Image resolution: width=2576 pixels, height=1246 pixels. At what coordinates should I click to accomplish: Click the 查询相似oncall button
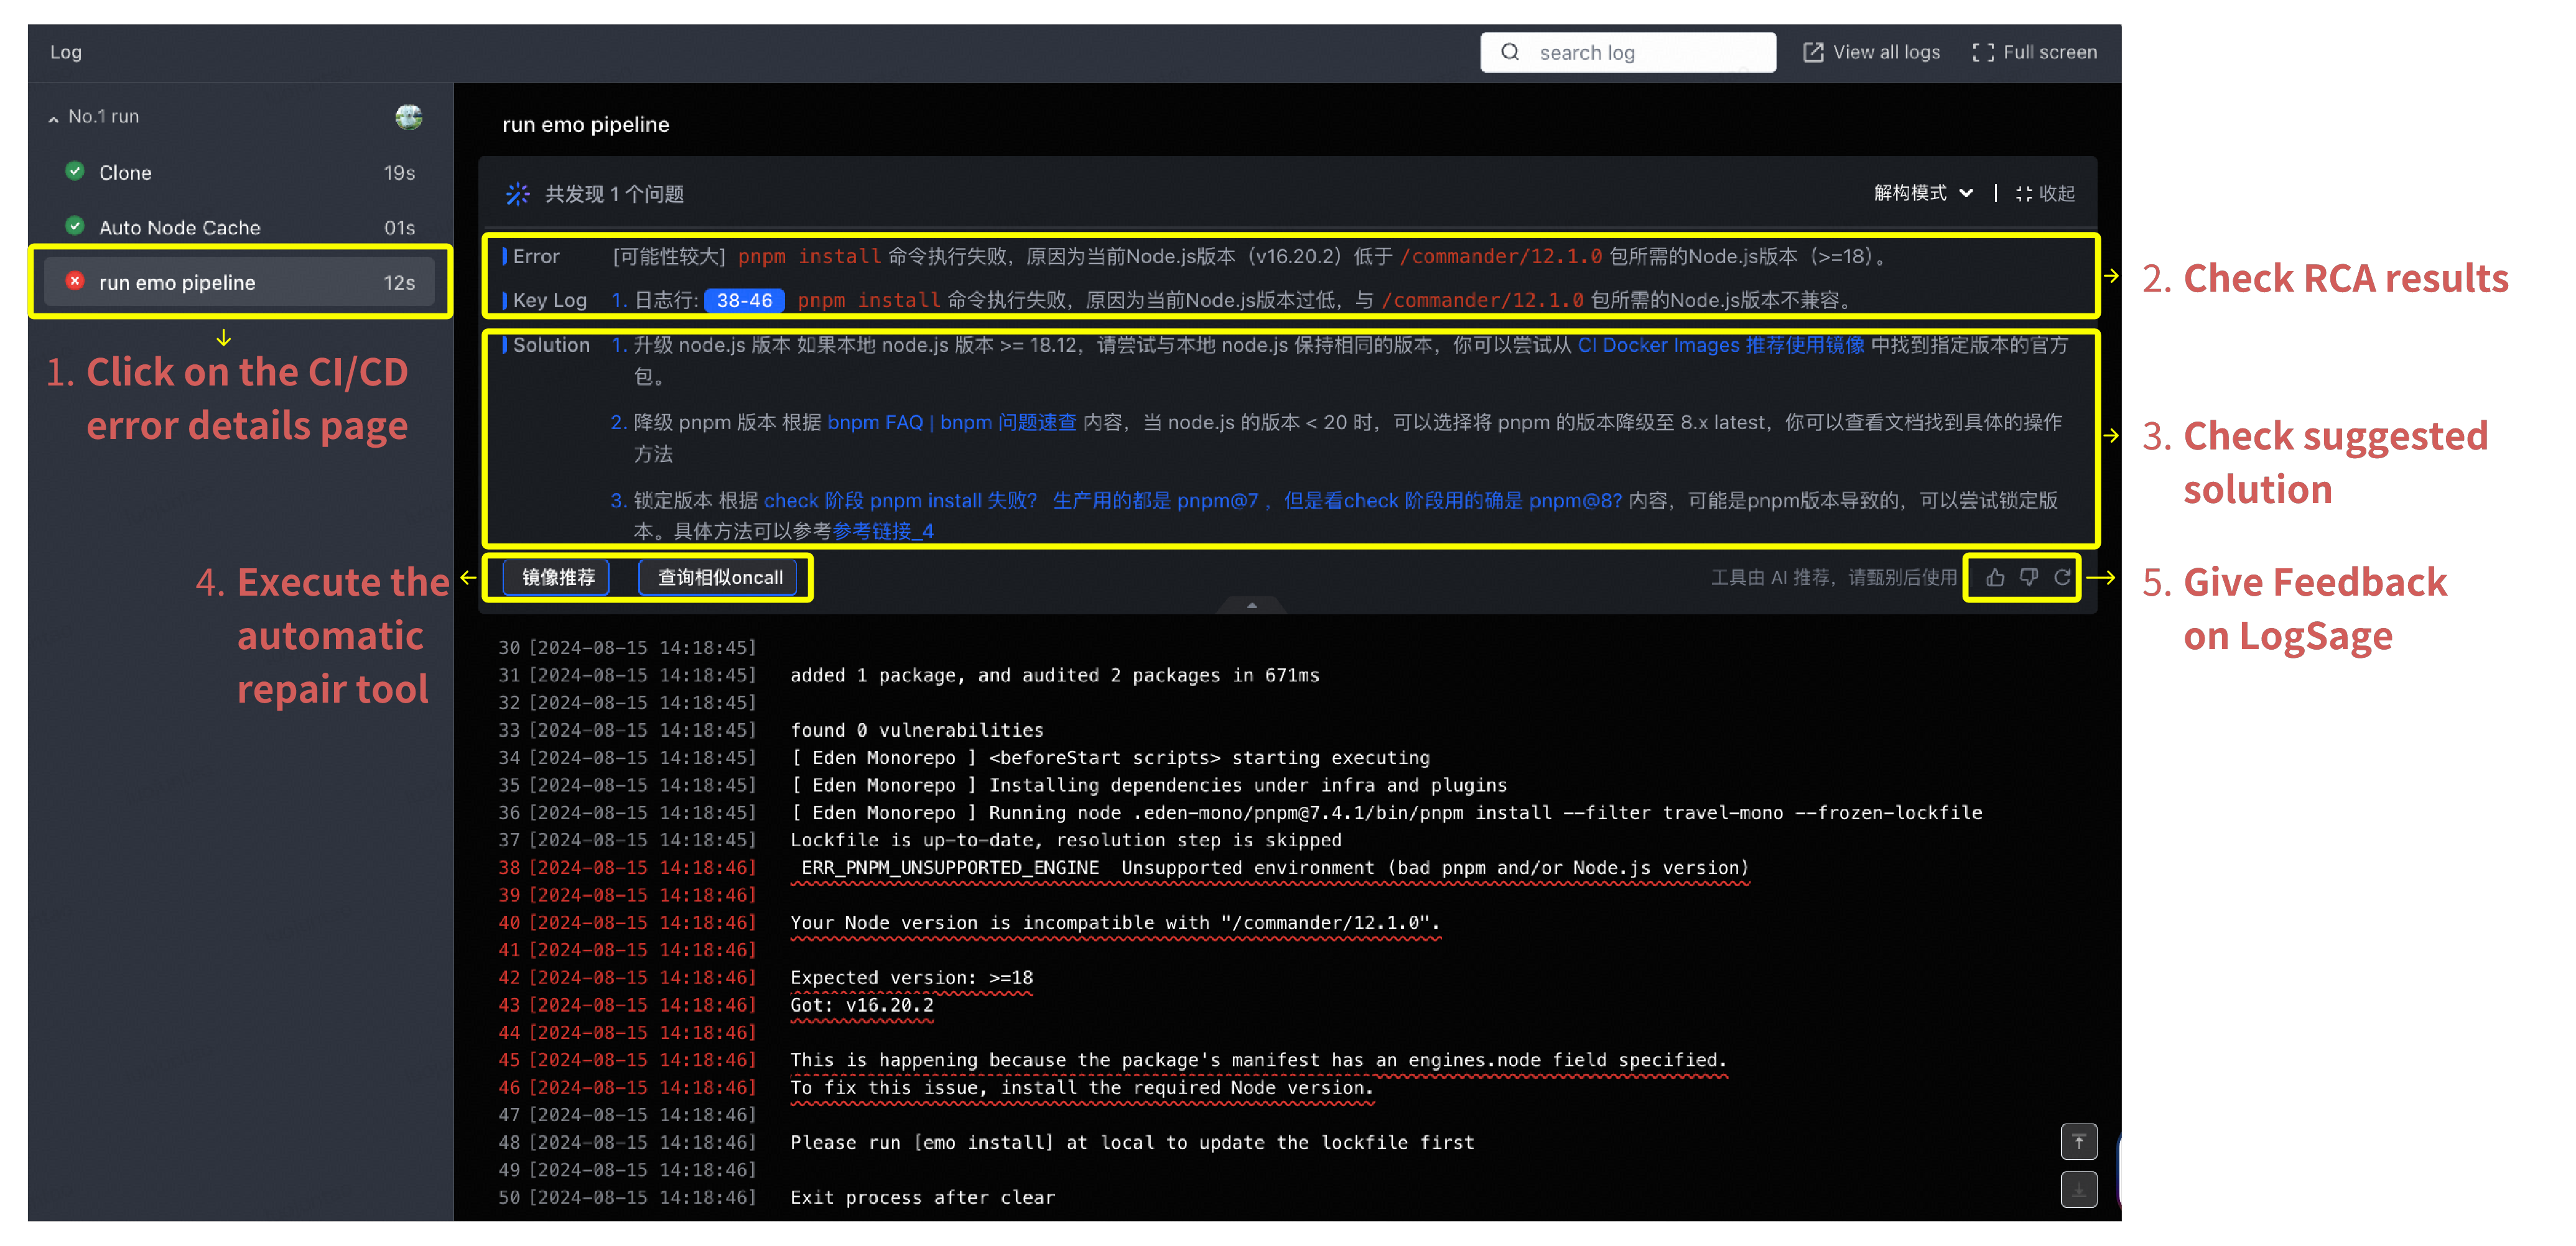[719, 578]
